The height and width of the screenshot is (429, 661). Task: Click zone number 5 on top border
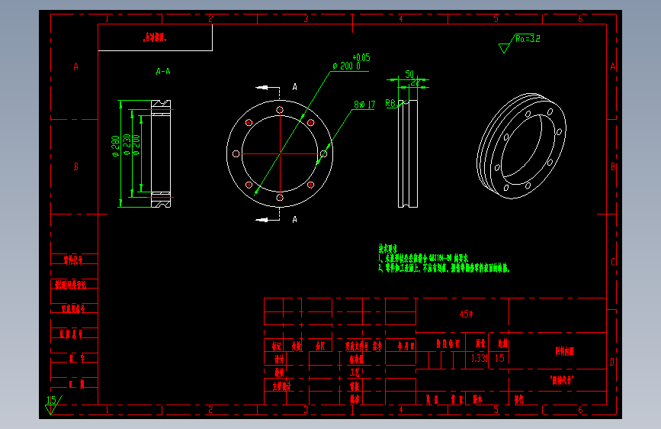click(x=496, y=18)
